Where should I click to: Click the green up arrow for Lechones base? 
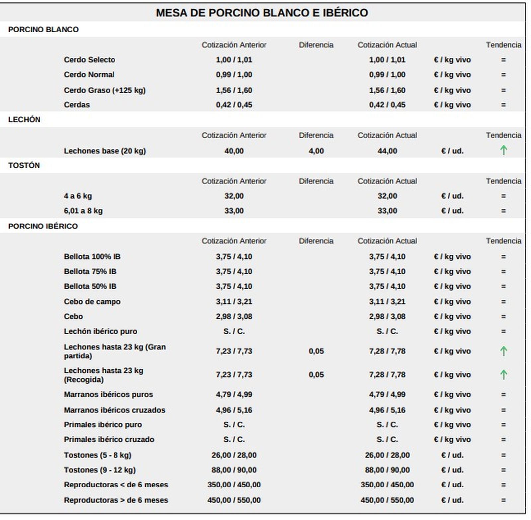(x=503, y=150)
